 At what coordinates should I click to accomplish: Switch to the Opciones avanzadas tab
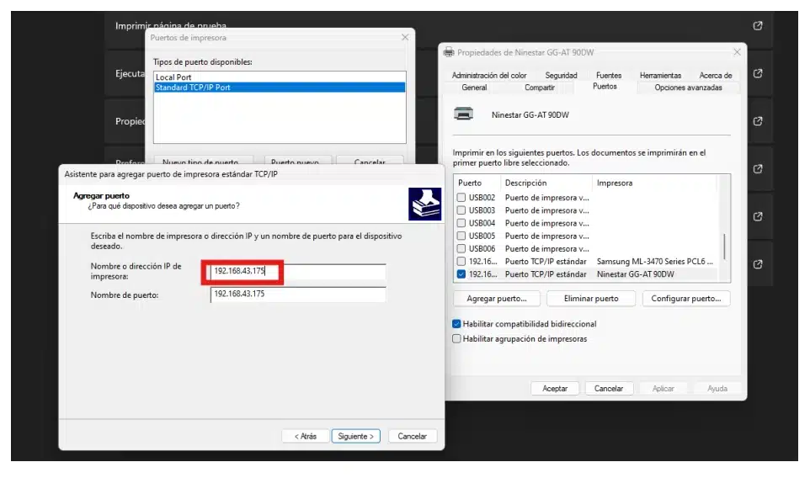pyautogui.click(x=688, y=88)
